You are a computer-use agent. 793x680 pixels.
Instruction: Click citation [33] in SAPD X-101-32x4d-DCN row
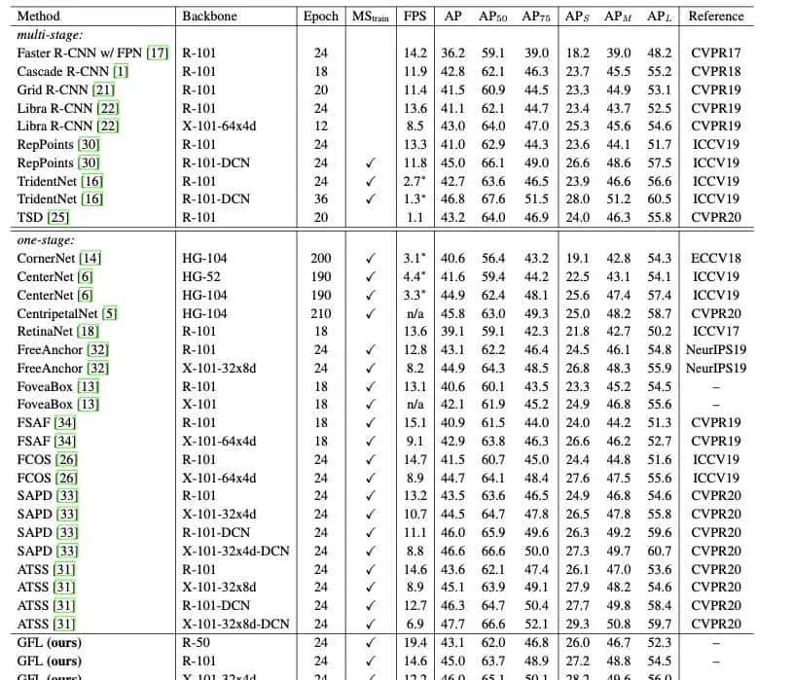65,551
